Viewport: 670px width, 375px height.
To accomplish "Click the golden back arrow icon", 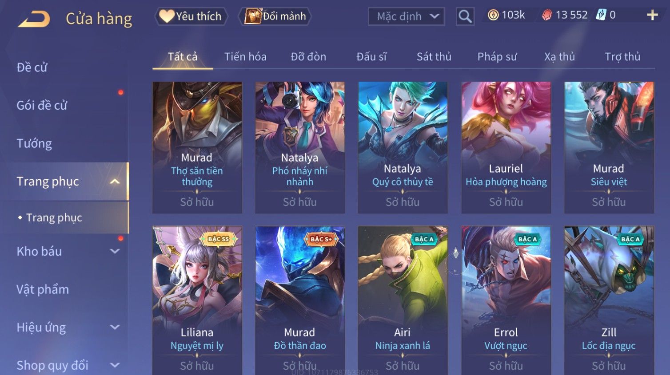I will coord(34,19).
